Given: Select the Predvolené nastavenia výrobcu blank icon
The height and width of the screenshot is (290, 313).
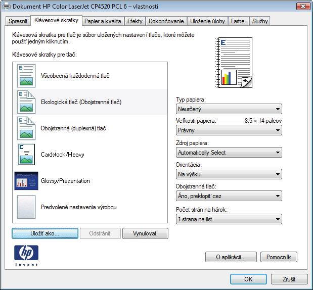Looking at the screenshot, I should (x=26, y=207).
